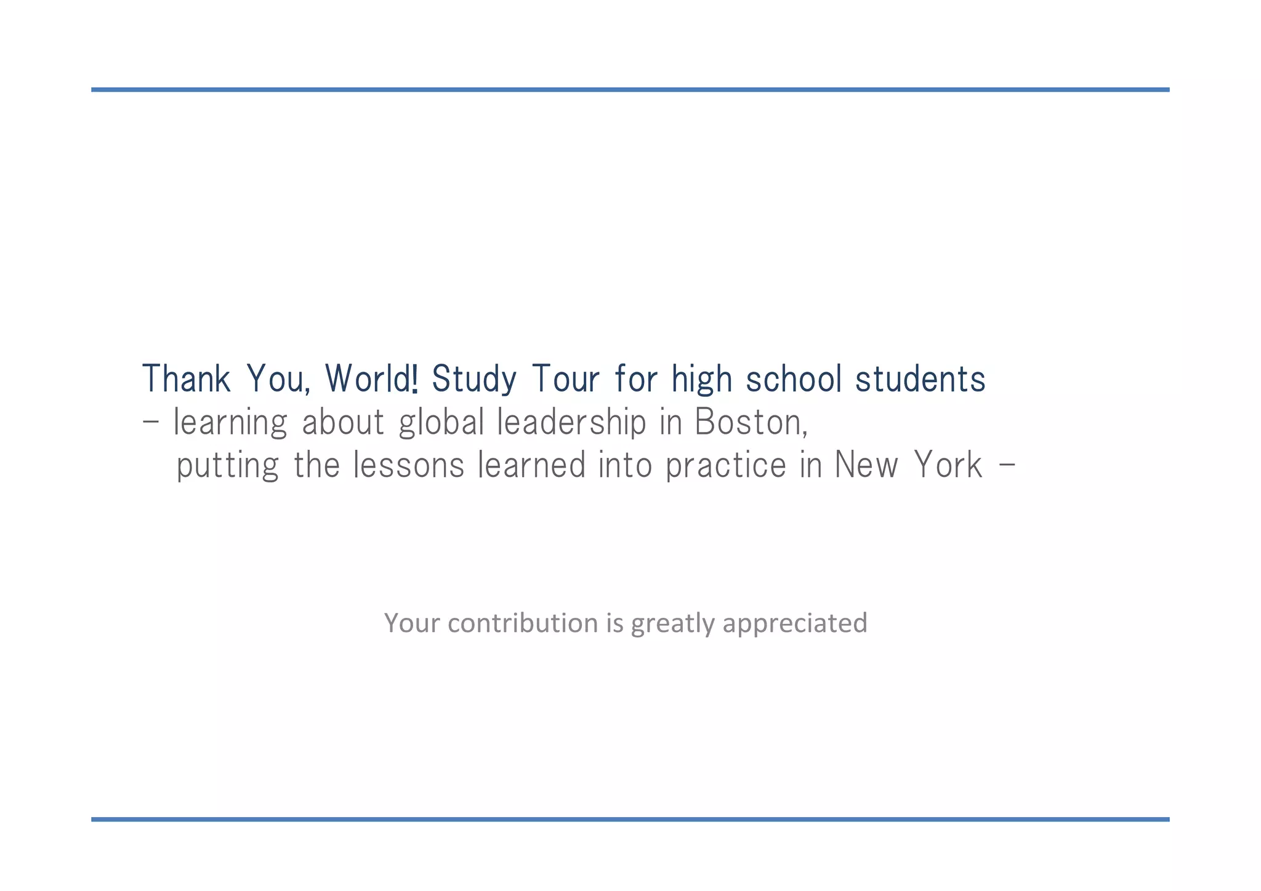Select the word 'appreciated' in the footer note
1261x891 pixels.
(x=795, y=624)
